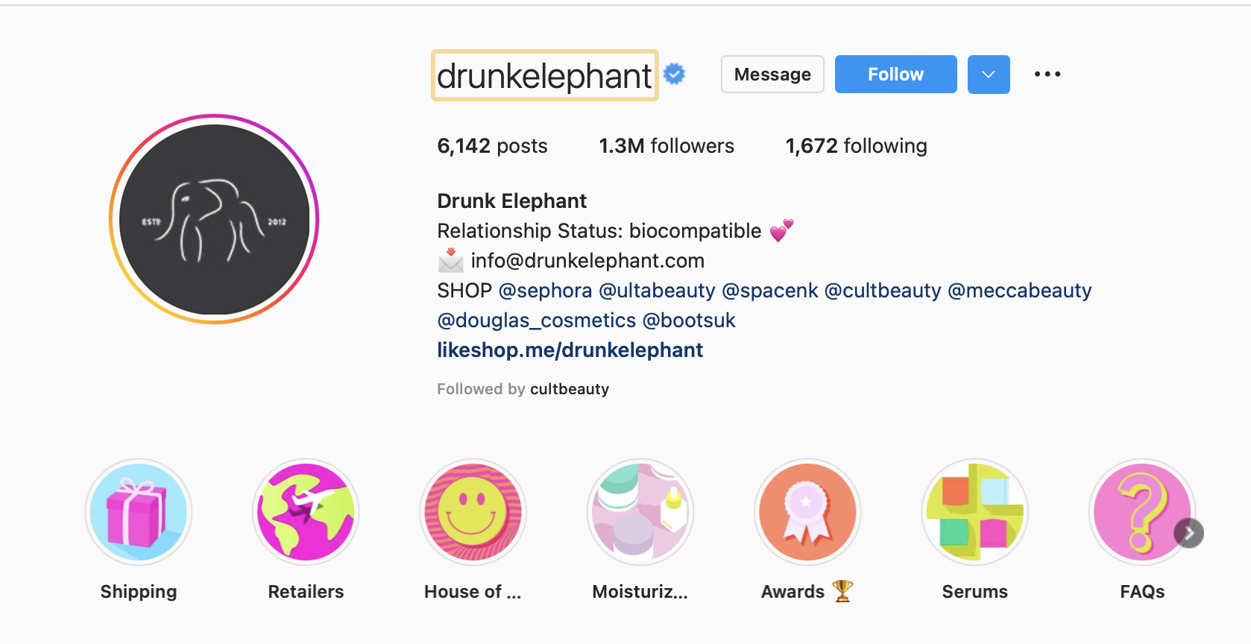Click the Message button
Viewport: 1251px width, 644px height.
pos(772,74)
